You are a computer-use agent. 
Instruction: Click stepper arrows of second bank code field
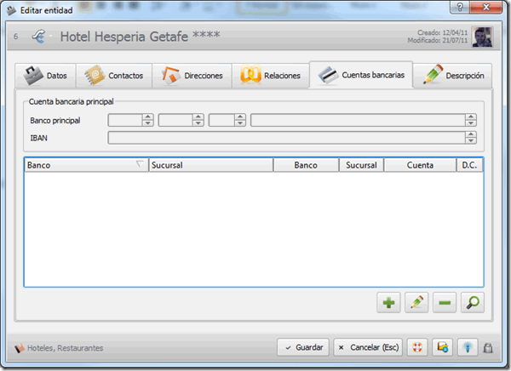[x=198, y=120]
